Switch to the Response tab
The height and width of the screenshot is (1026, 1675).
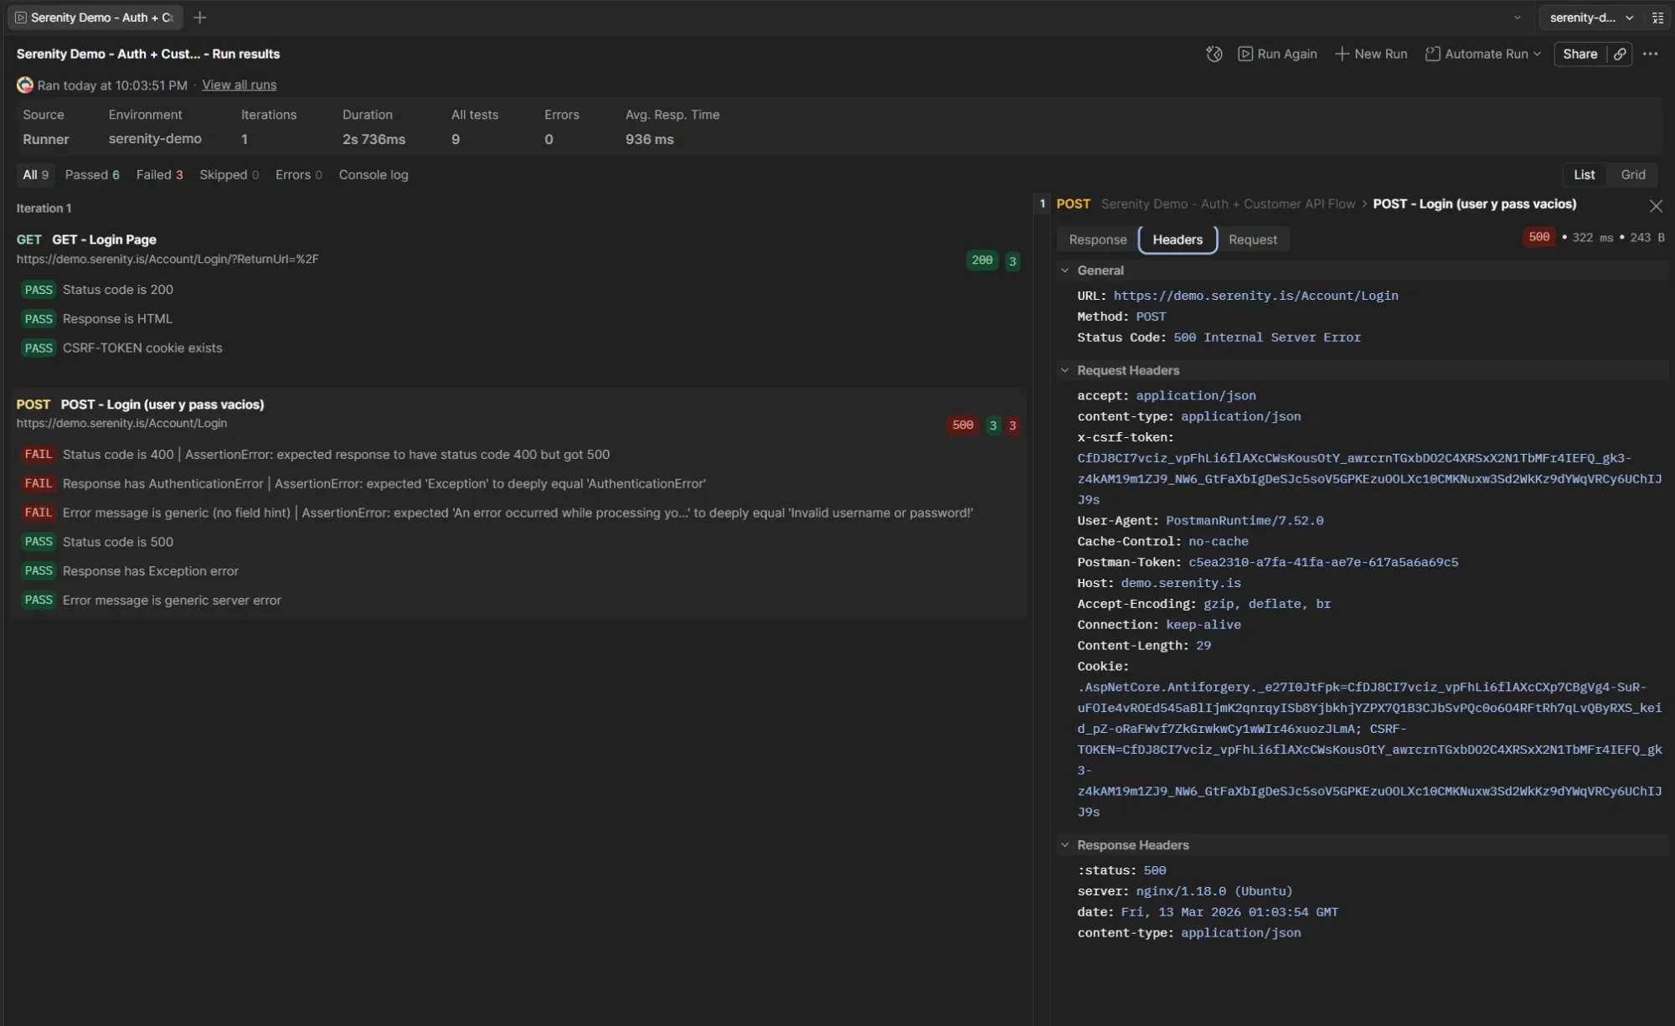click(x=1097, y=240)
